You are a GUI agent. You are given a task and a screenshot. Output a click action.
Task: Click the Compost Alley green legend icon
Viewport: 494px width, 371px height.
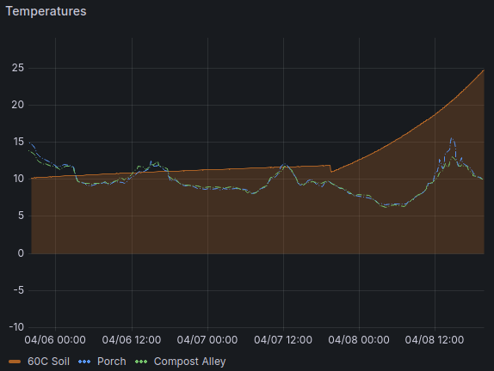pos(141,362)
